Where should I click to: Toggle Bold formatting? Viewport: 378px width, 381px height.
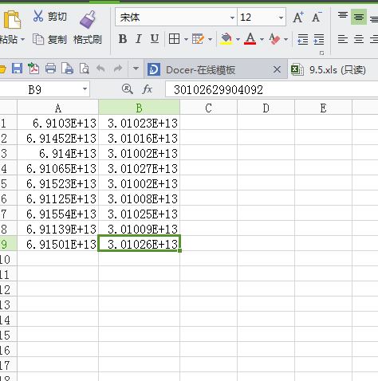123,39
